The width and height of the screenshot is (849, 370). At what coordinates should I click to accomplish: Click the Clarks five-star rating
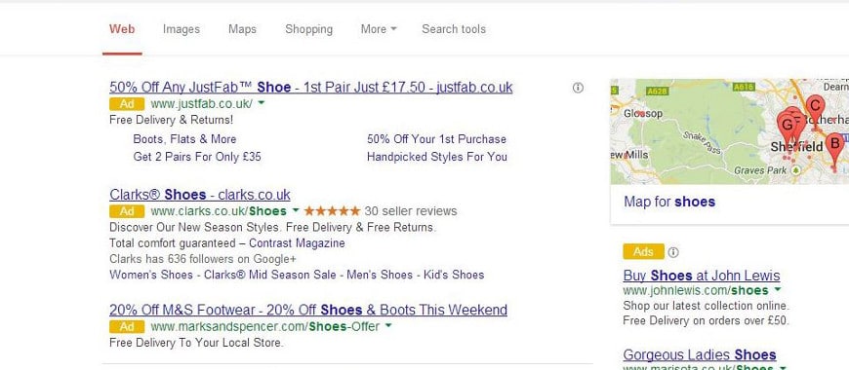(x=332, y=210)
